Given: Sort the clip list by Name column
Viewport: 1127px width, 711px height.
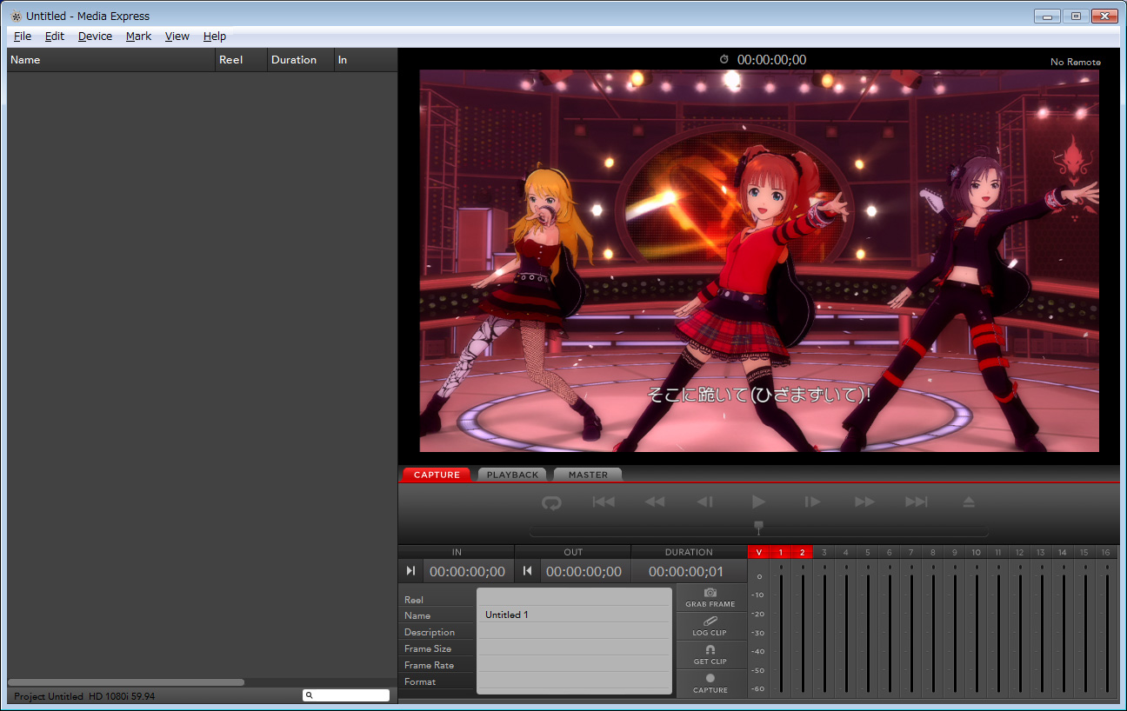Looking at the screenshot, I should pyautogui.click(x=111, y=60).
